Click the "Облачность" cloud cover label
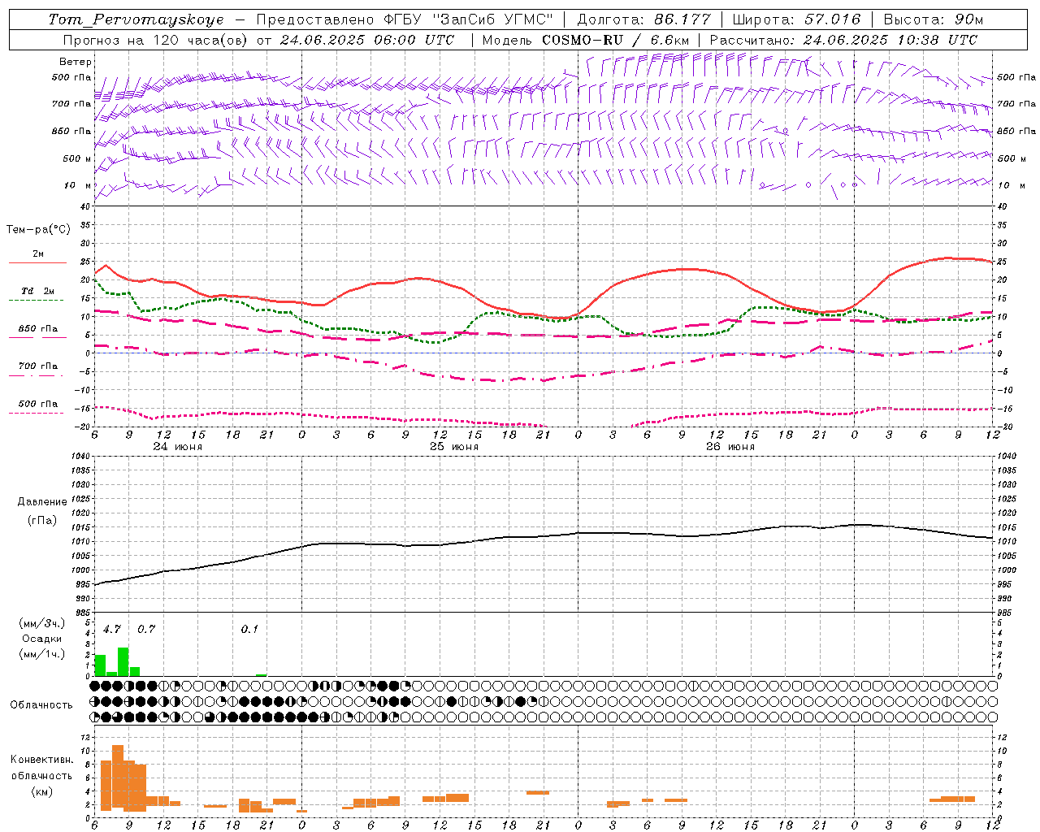The image size is (1040, 832). coord(41,704)
